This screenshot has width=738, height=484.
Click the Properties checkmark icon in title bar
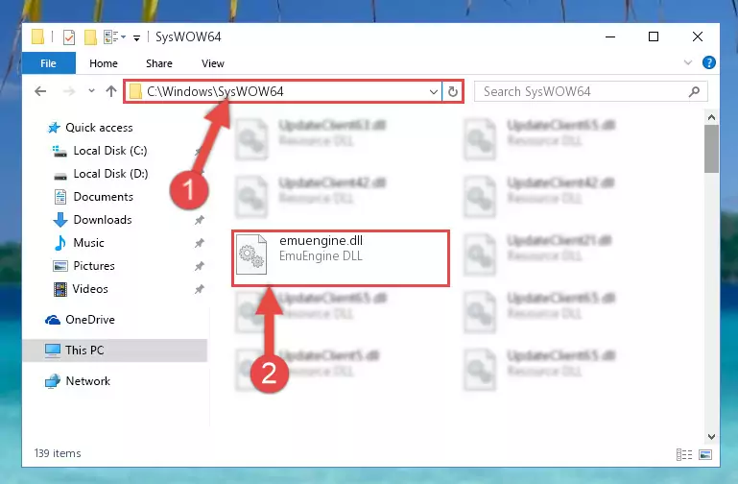(69, 36)
